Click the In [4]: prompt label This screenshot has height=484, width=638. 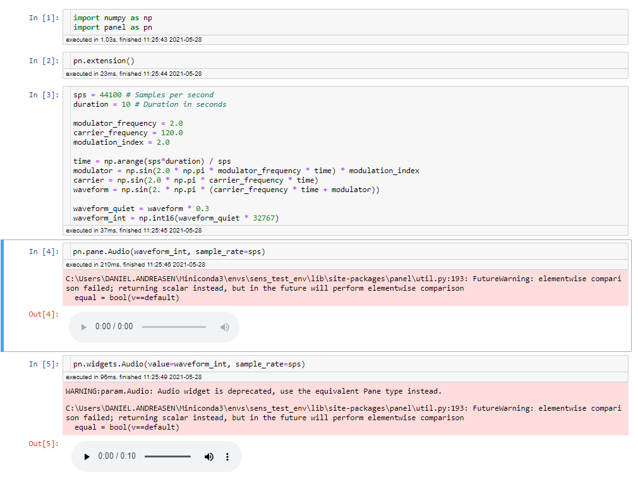pos(44,251)
